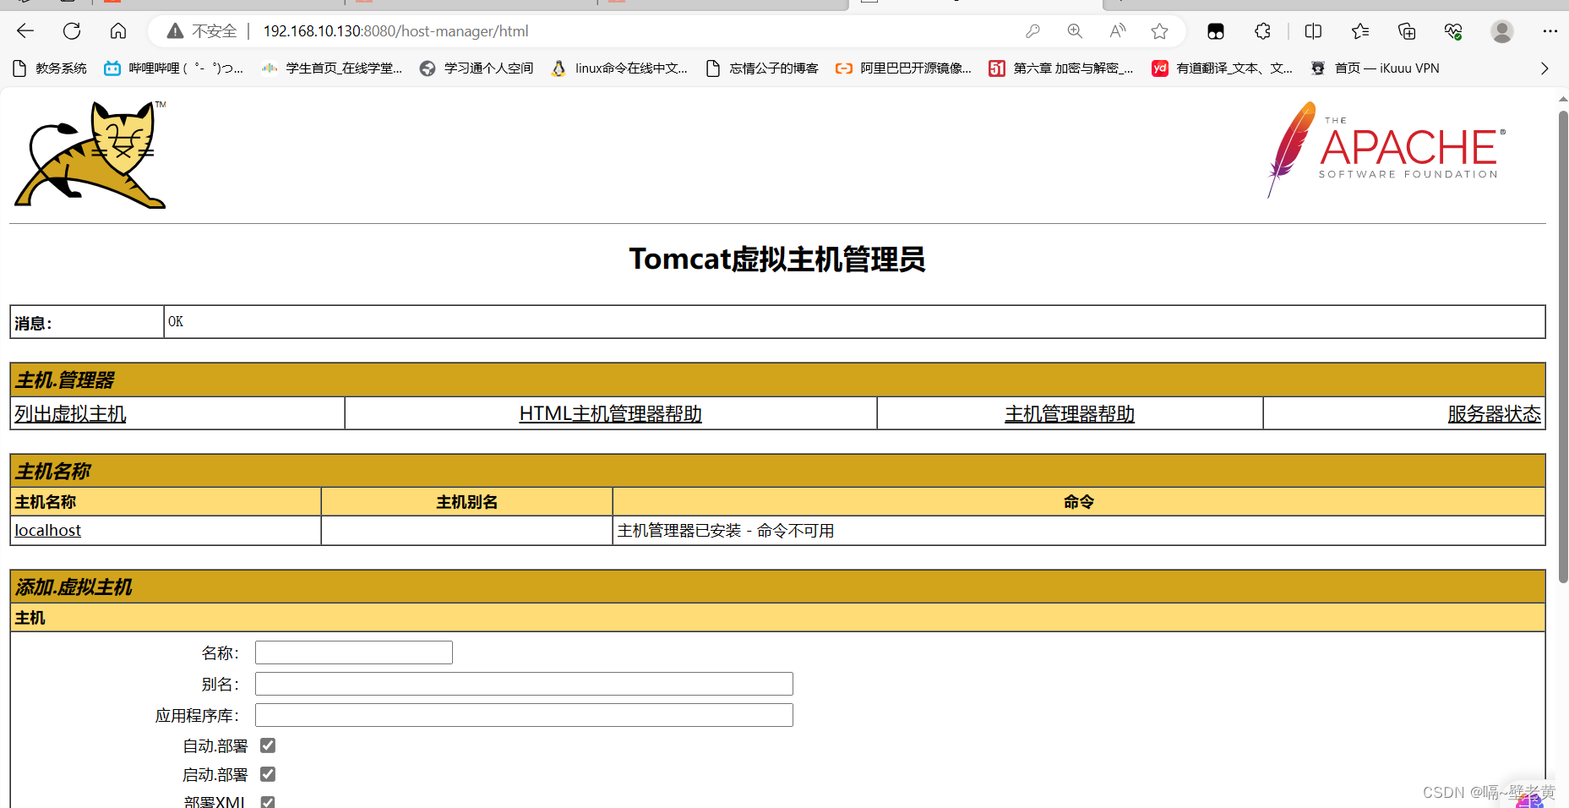
Task: Open the 学生首页_在线学堂 bookmark
Action: tap(332, 68)
